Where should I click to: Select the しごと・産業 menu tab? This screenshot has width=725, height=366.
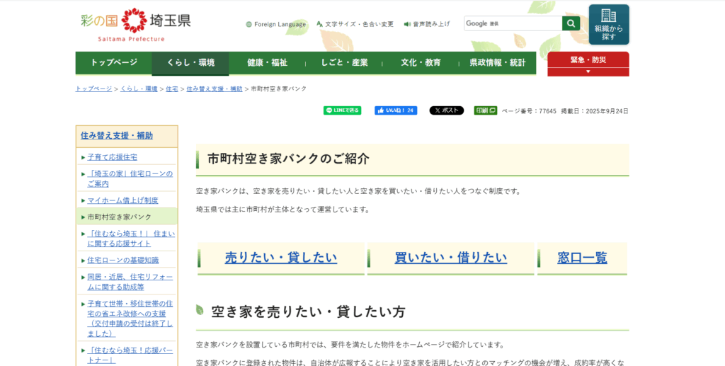(x=344, y=62)
